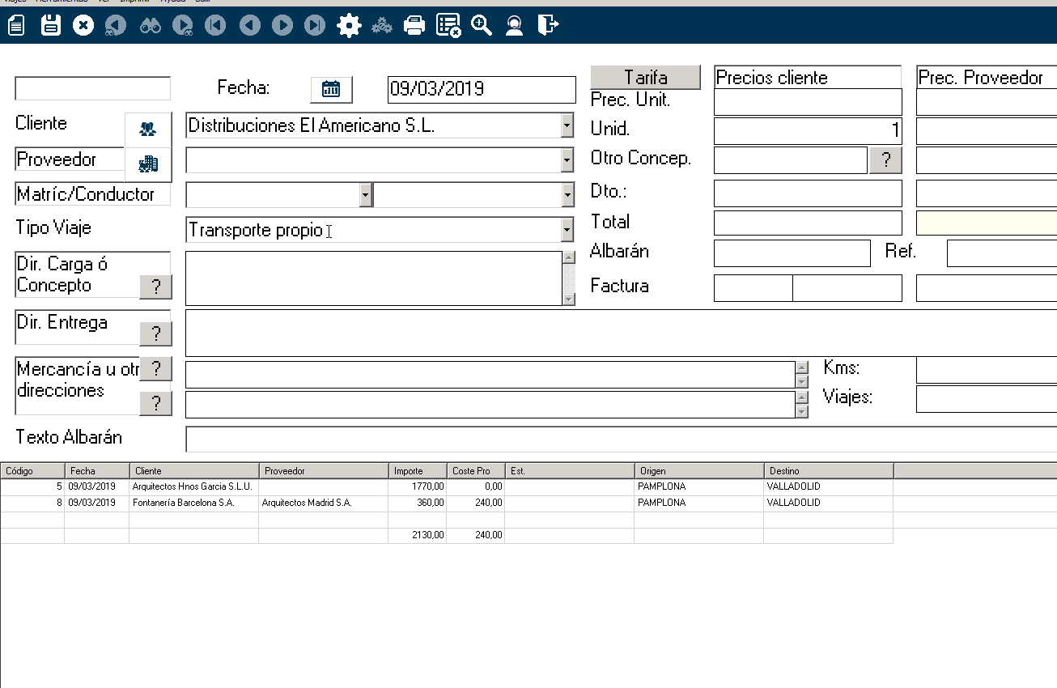The image size is (1057, 688).
Task: Click the exit door icon
Action: point(548,26)
